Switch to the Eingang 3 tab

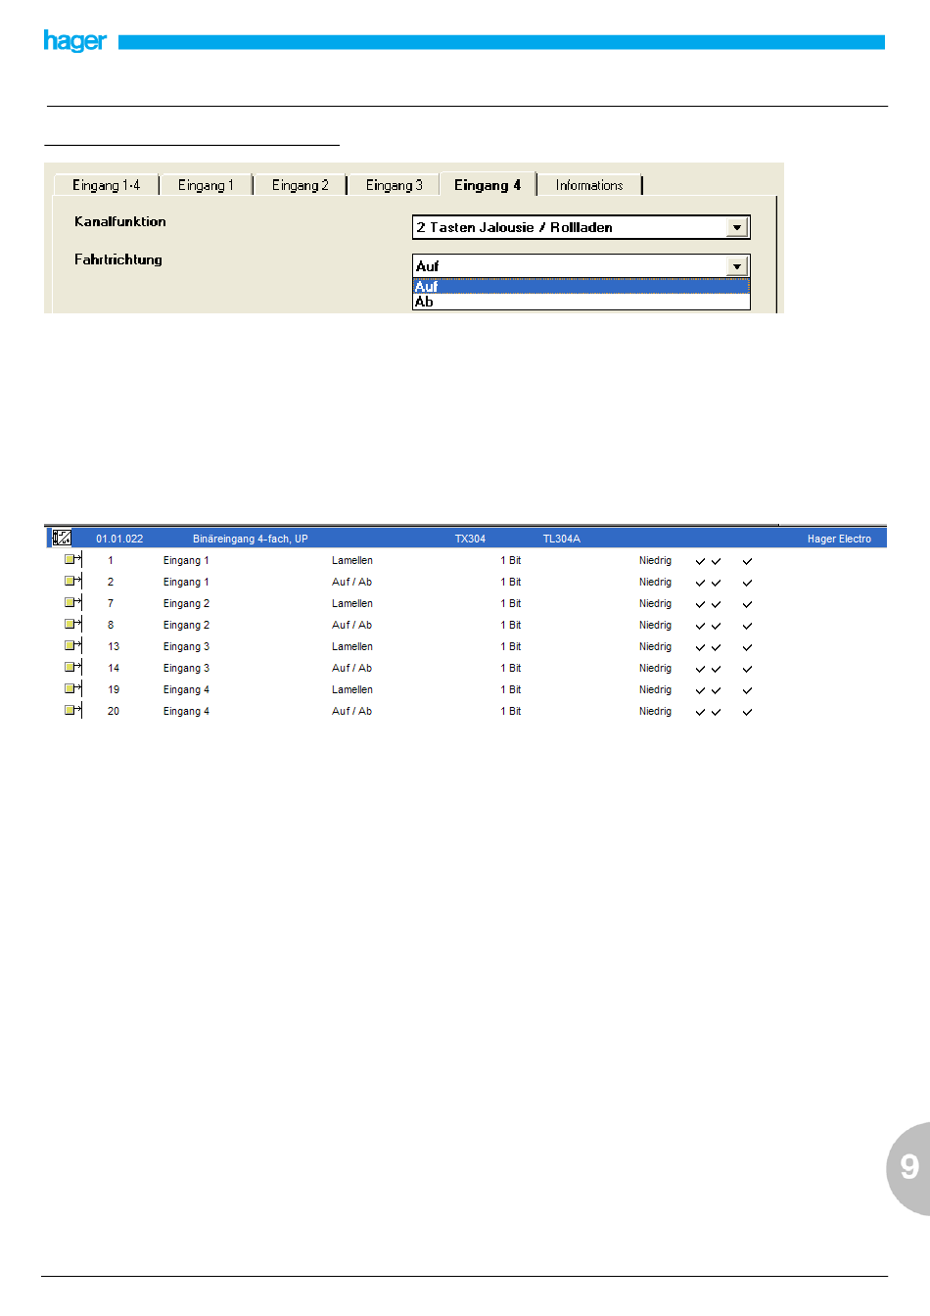coord(394,185)
